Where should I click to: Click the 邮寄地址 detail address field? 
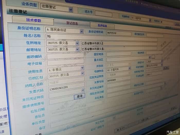tap(119, 49)
